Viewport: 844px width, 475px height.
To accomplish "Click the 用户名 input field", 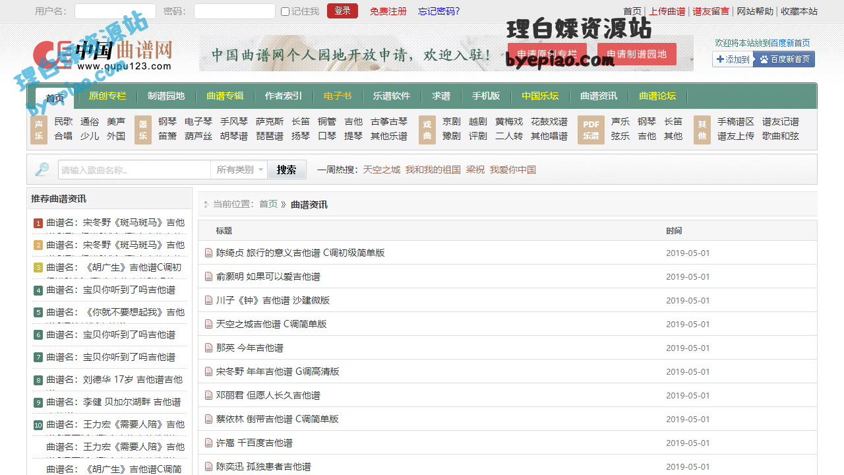I will [x=115, y=11].
